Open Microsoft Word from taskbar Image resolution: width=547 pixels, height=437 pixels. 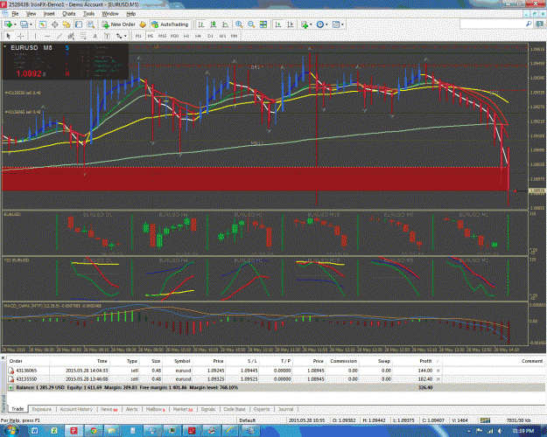click(x=34, y=431)
